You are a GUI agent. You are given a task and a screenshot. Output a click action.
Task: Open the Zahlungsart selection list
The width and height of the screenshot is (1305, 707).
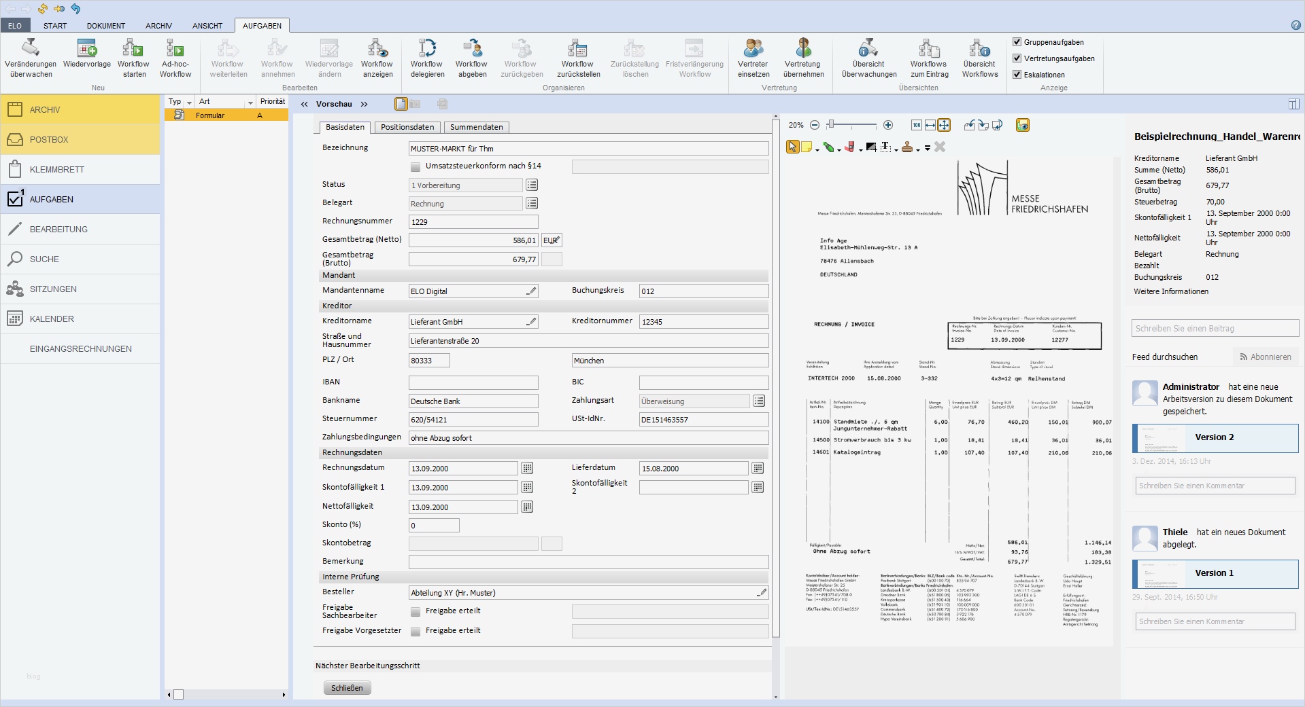(x=759, y=401)
